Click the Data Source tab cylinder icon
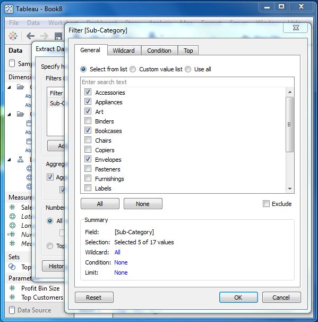The image size is (318, 322). [12, 310]
